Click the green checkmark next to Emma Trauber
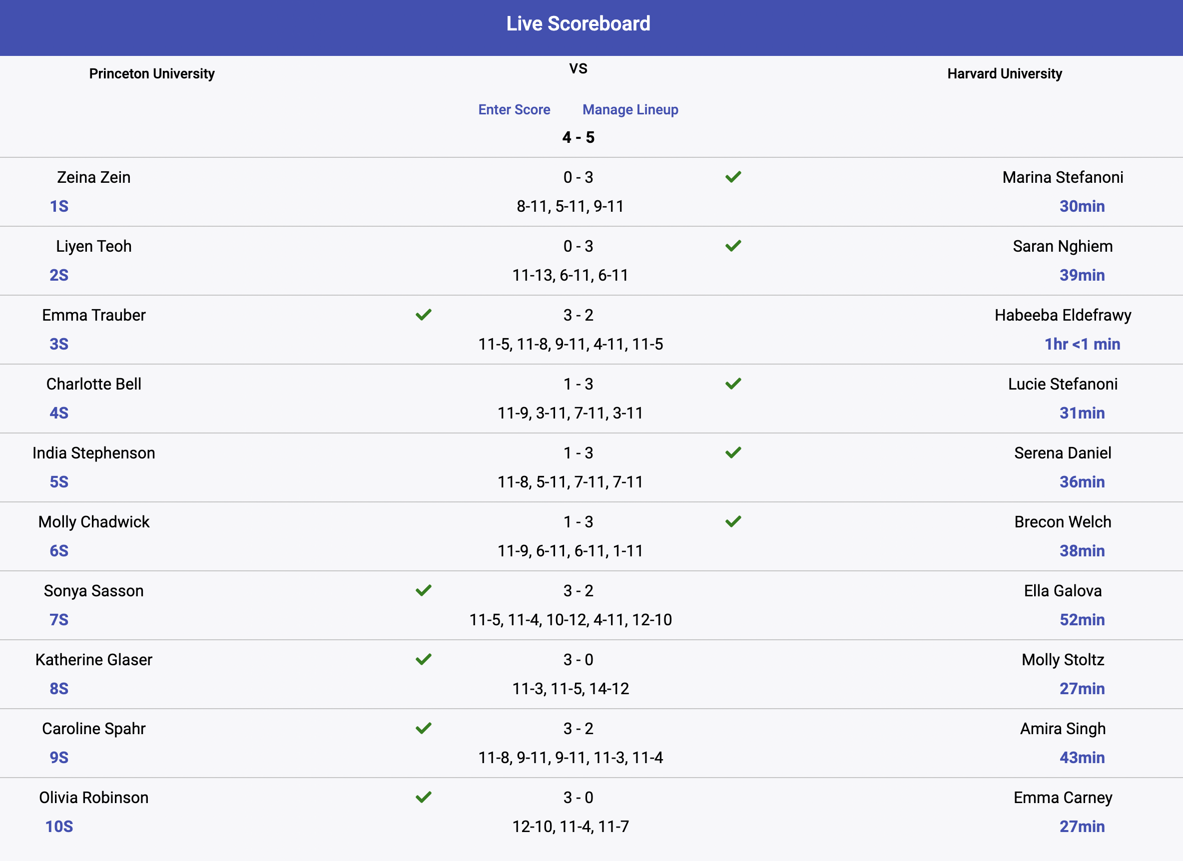The width and height of the screenshot is (1183, 861). (x=424, y=315)
